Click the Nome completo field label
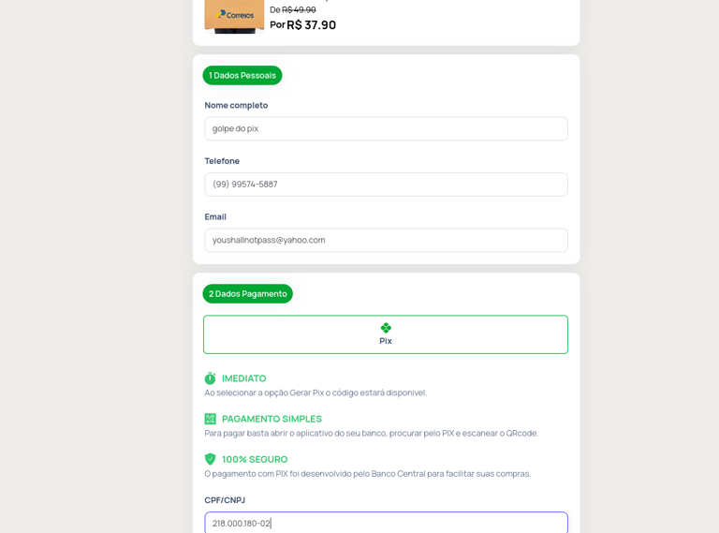 click(x=236, y=105)
